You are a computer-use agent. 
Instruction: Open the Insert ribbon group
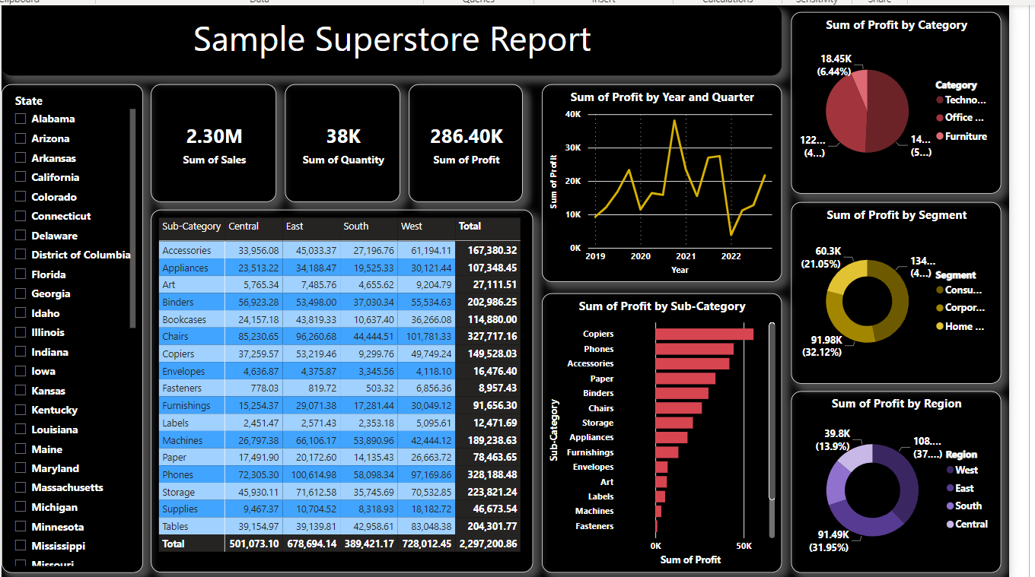coord(603,2)
